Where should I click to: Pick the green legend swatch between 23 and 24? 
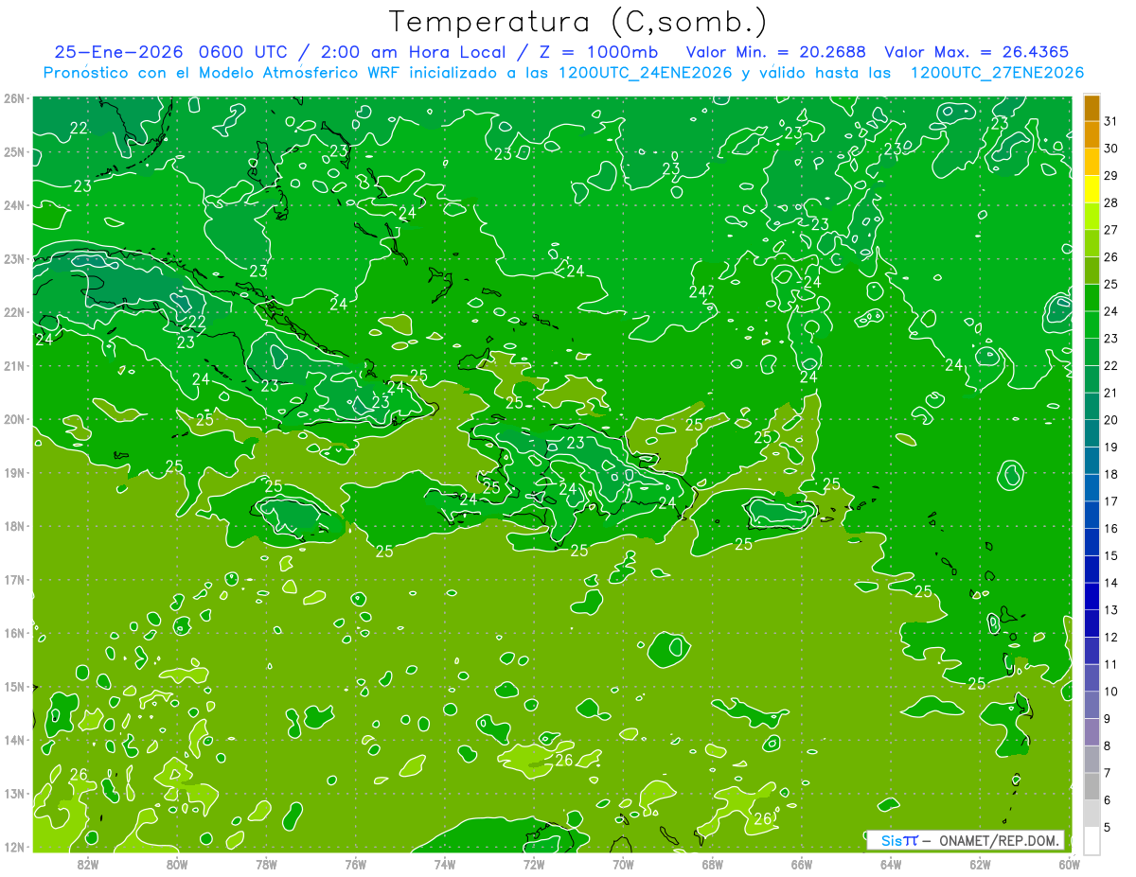[x=1092, y=325]
